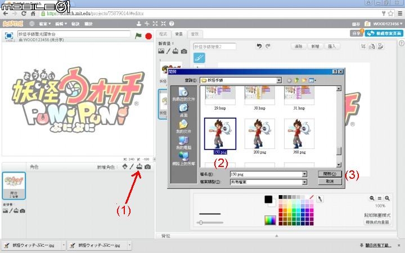Image resolution: width=405 pixels, height=253 pixels.
Task: Click the red stop button
Action: tap(148, 36)
